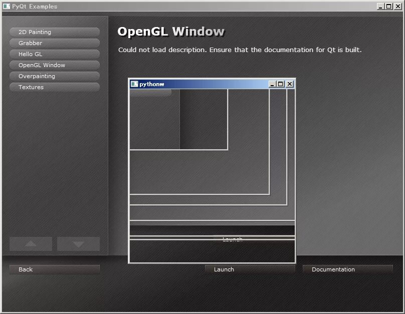
Task: Open the 2D Painting example
Action: (55, 32)
